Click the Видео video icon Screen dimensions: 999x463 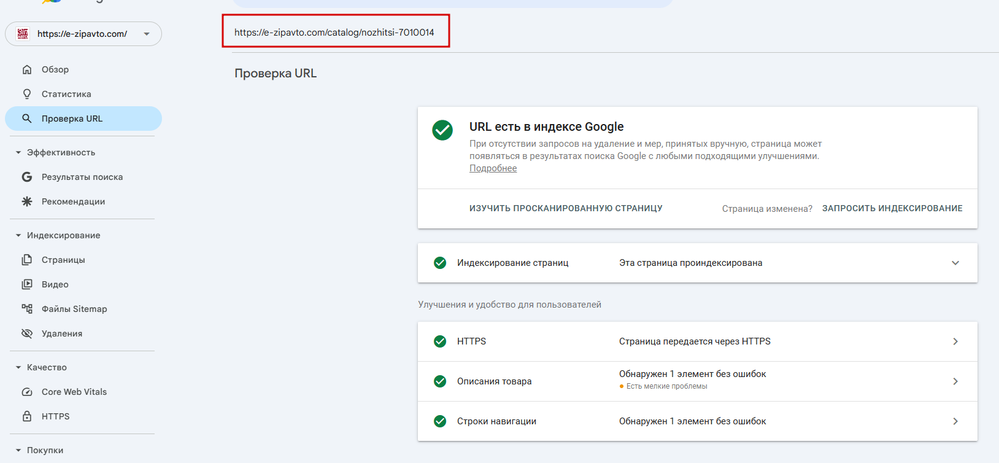click(x=27, y=284)
